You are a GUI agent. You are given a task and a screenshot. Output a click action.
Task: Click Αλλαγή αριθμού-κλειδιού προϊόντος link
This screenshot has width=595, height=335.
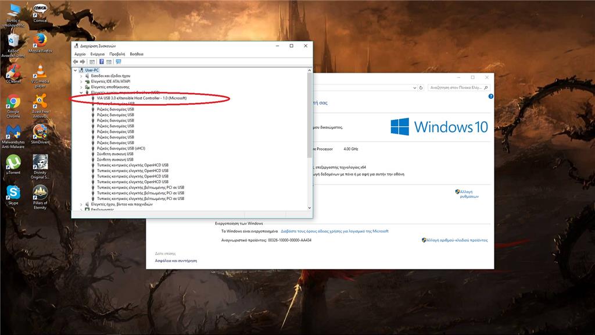(x=457, y=240)
